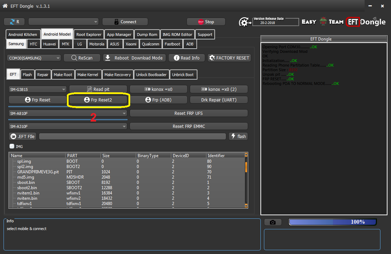Click the Frp Reset2 button
391x254 pixels.
tap(98, 100)
